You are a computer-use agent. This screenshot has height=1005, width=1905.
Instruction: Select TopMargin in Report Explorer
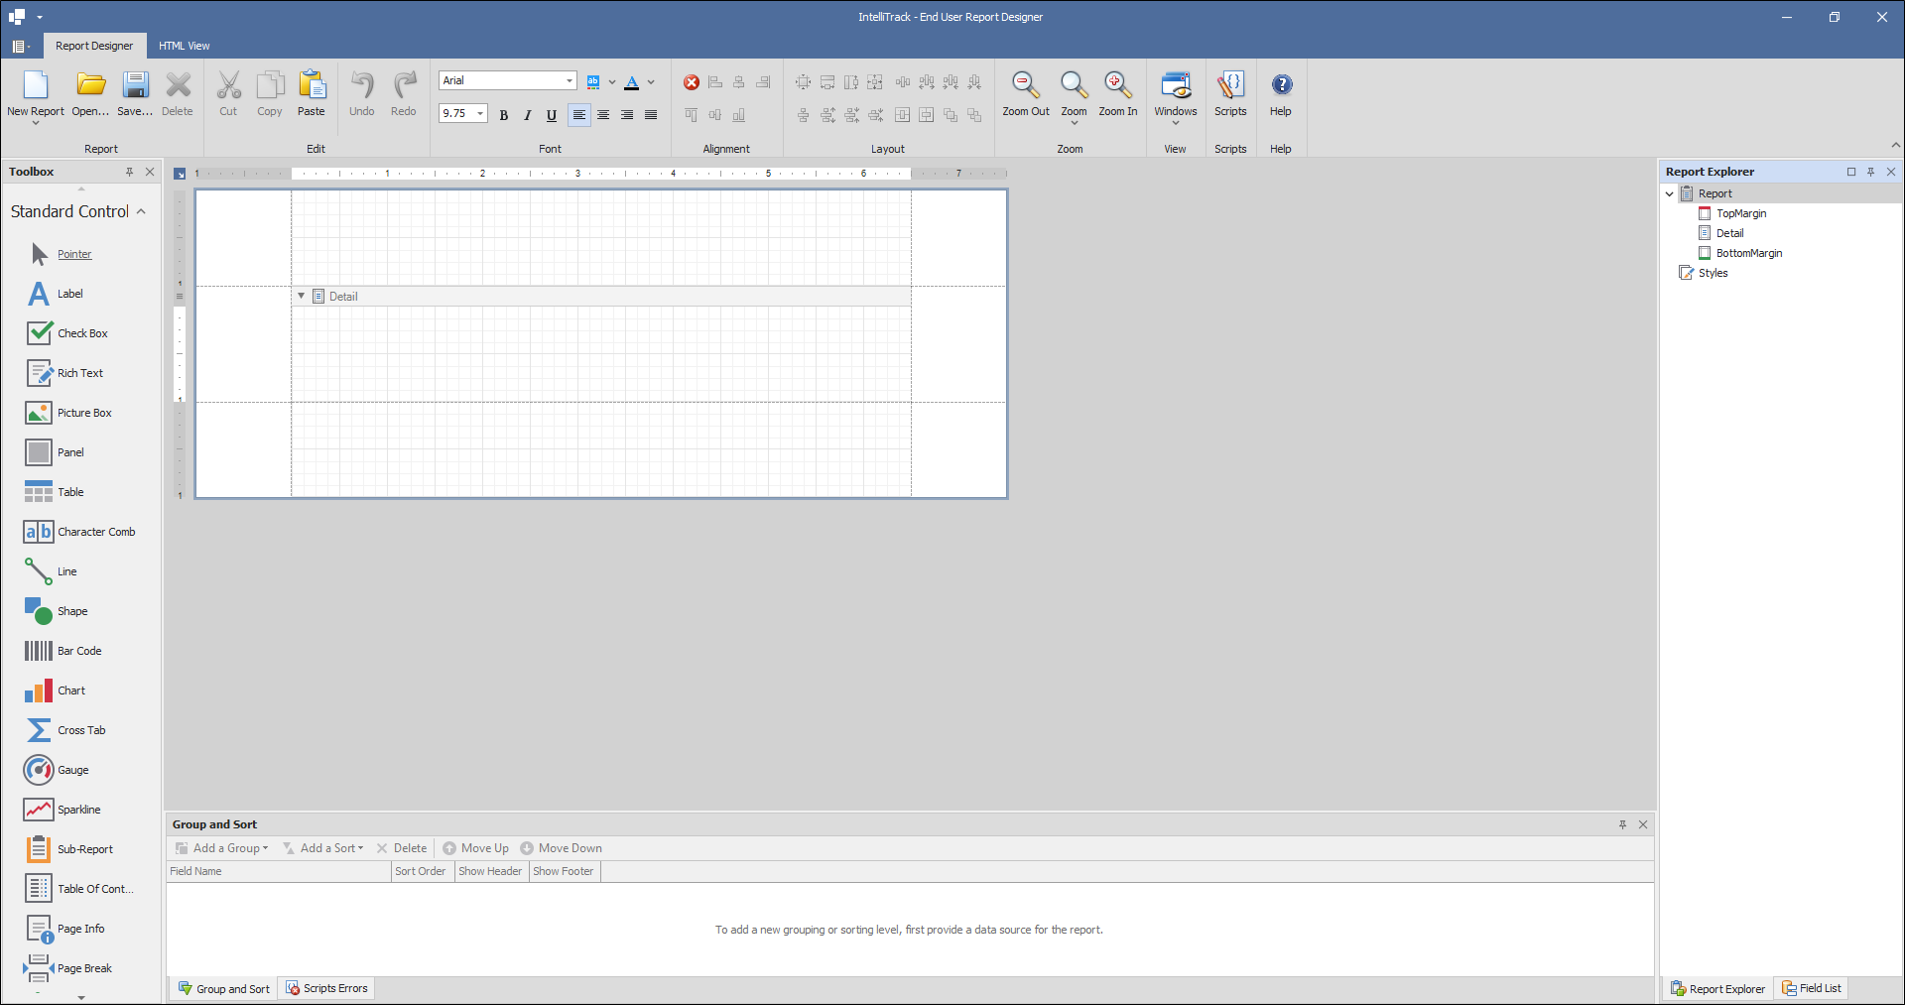[1741, 213]
